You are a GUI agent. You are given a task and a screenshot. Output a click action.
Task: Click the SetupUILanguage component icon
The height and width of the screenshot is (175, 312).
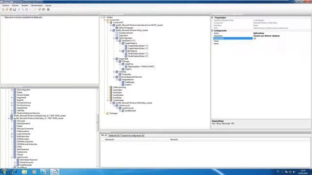pos(117,28)
